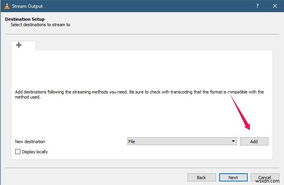Go to the previous step with Back
The image size is (284, 185).
pos(201,178)
